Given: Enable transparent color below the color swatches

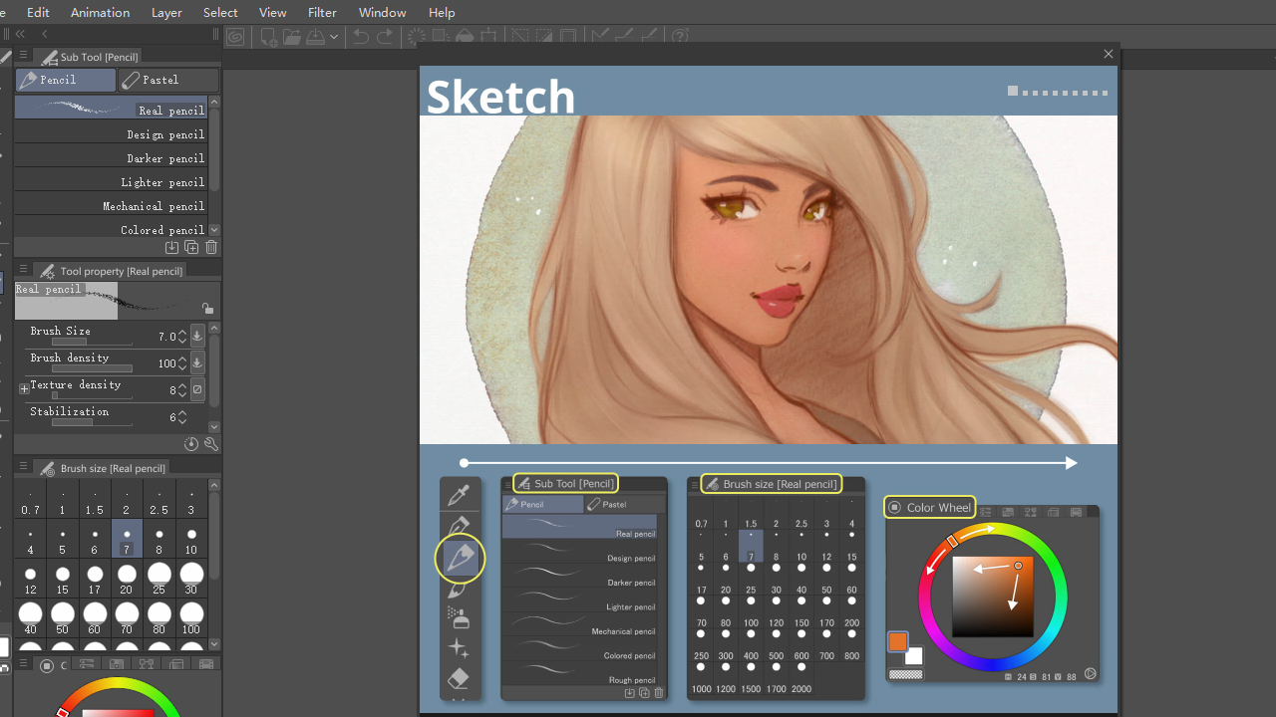Looking at the screenshot, I should [905, 674].
